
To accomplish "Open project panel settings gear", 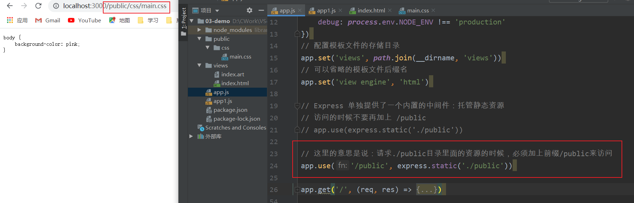I will coord(250,10).
